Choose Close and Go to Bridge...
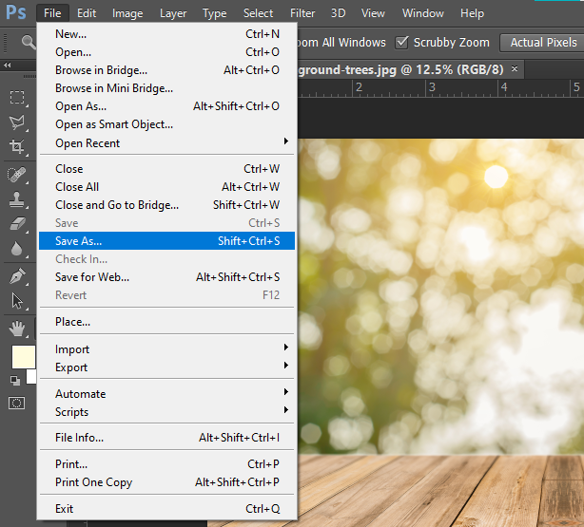The image size is (584, 527). click(x=166, y=205)
